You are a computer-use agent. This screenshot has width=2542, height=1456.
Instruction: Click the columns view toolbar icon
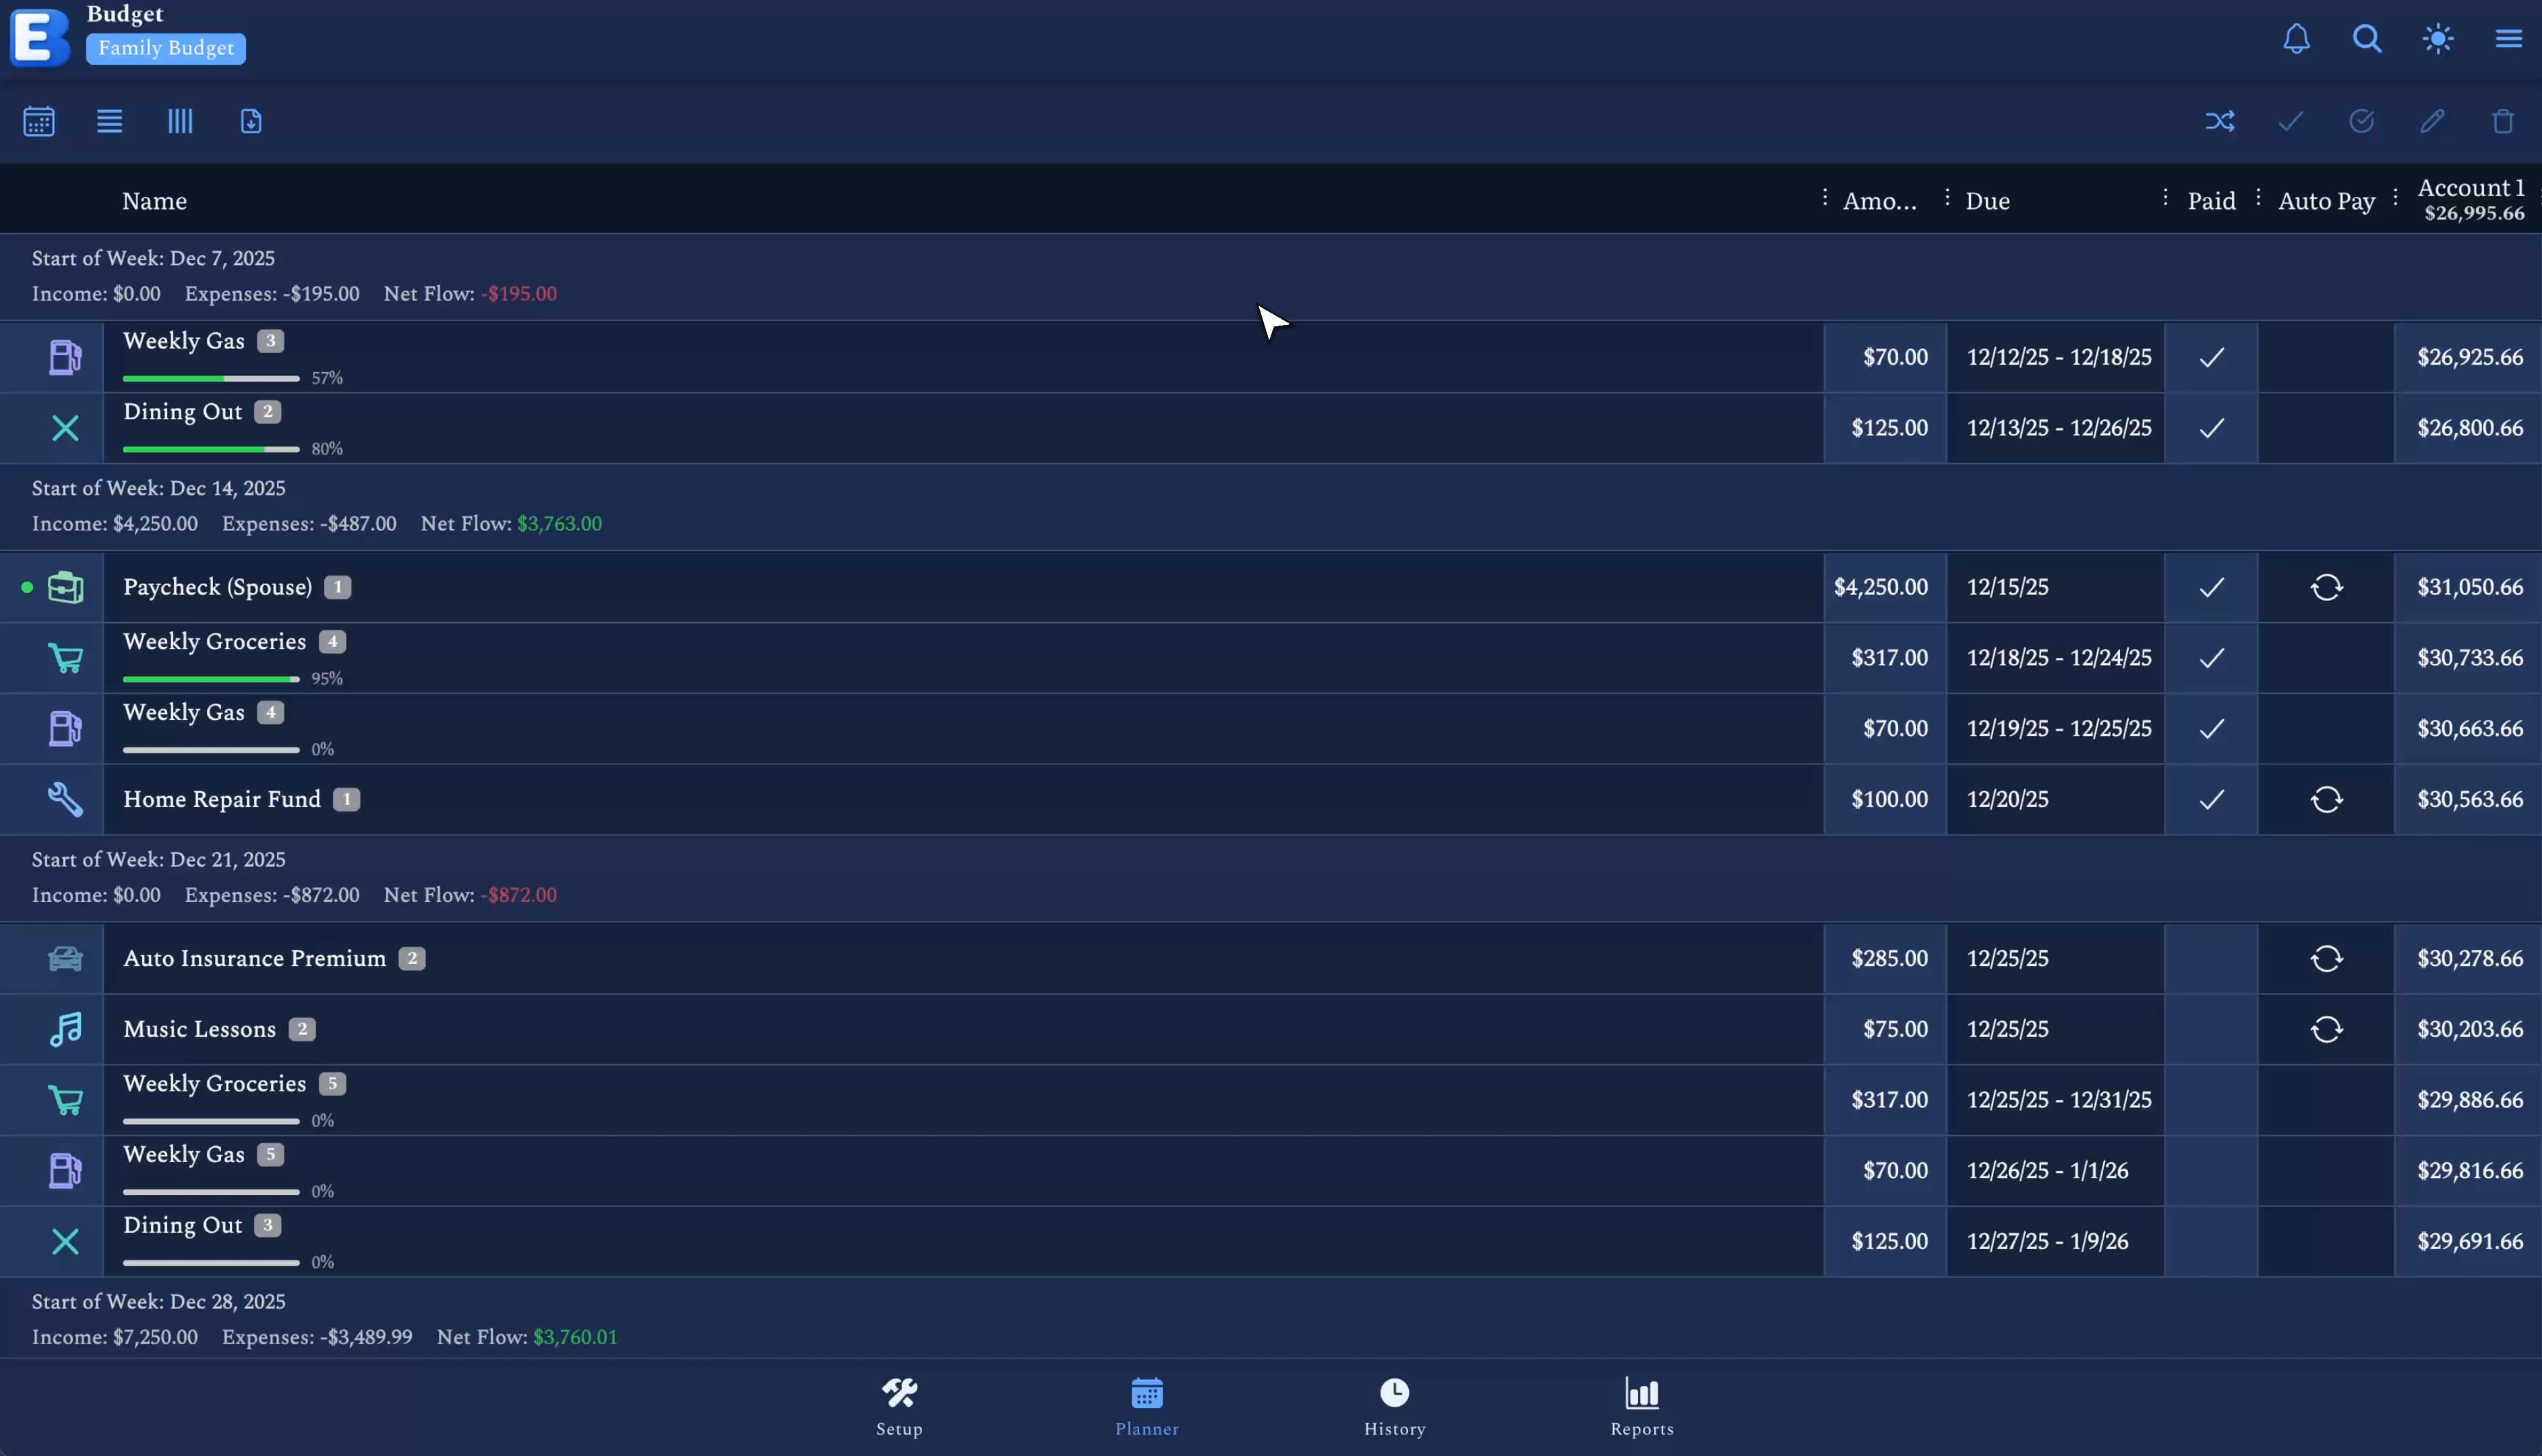tap(180, 121)
